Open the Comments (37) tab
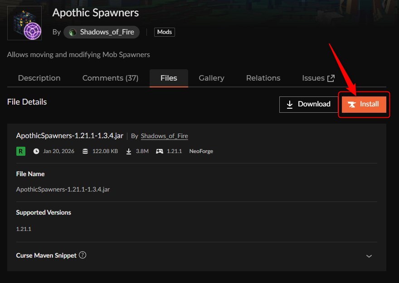This screenshot has width=399, height=283. [x=111, y=78]
